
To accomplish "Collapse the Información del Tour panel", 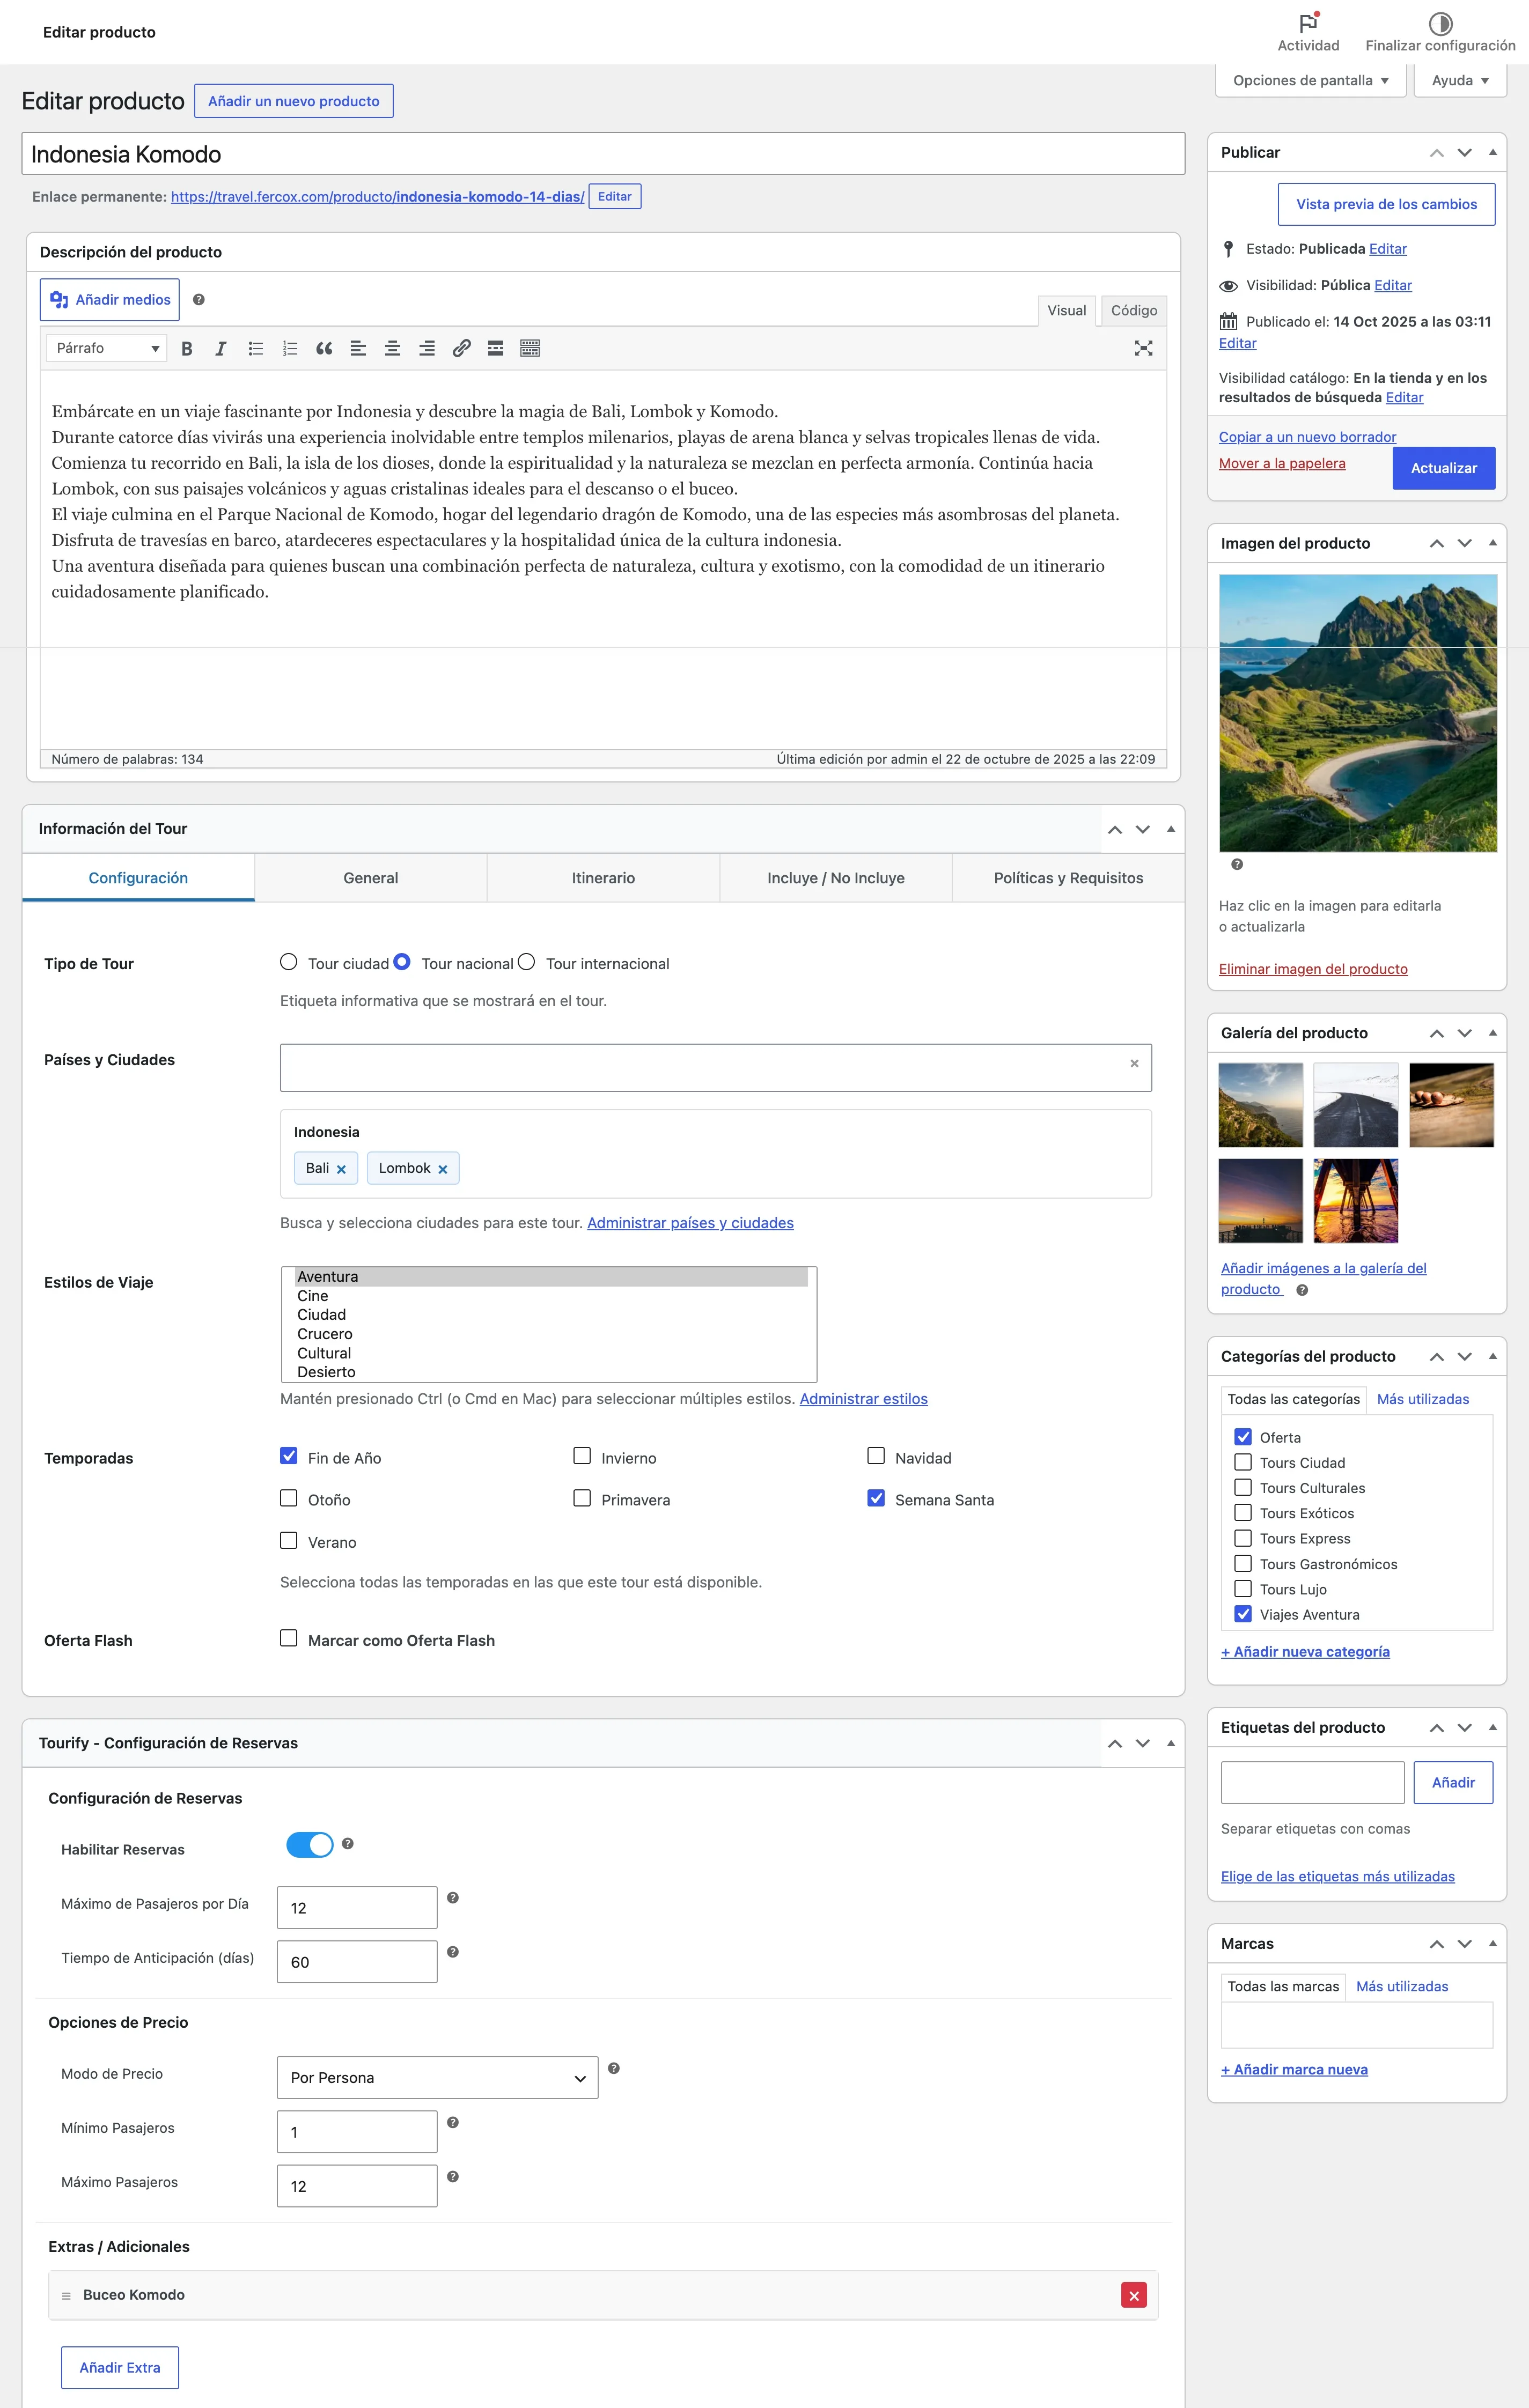I will click(1170, 829).
